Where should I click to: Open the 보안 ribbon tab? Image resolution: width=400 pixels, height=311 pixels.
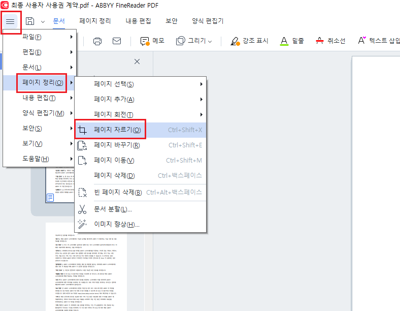[x=172, y=21]
